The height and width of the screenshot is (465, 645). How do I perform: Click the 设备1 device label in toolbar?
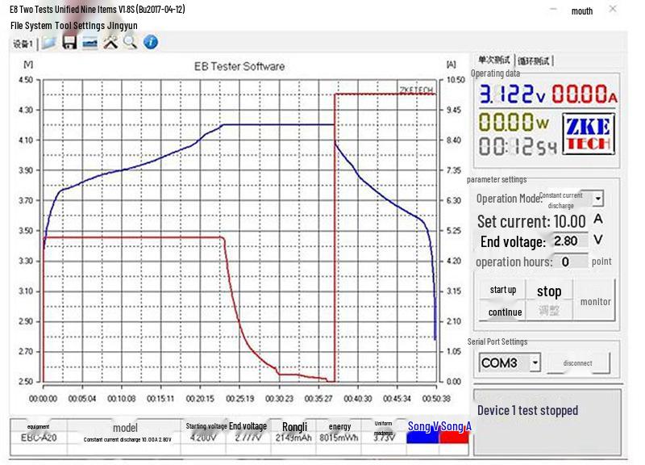click(x=23, y=44)
